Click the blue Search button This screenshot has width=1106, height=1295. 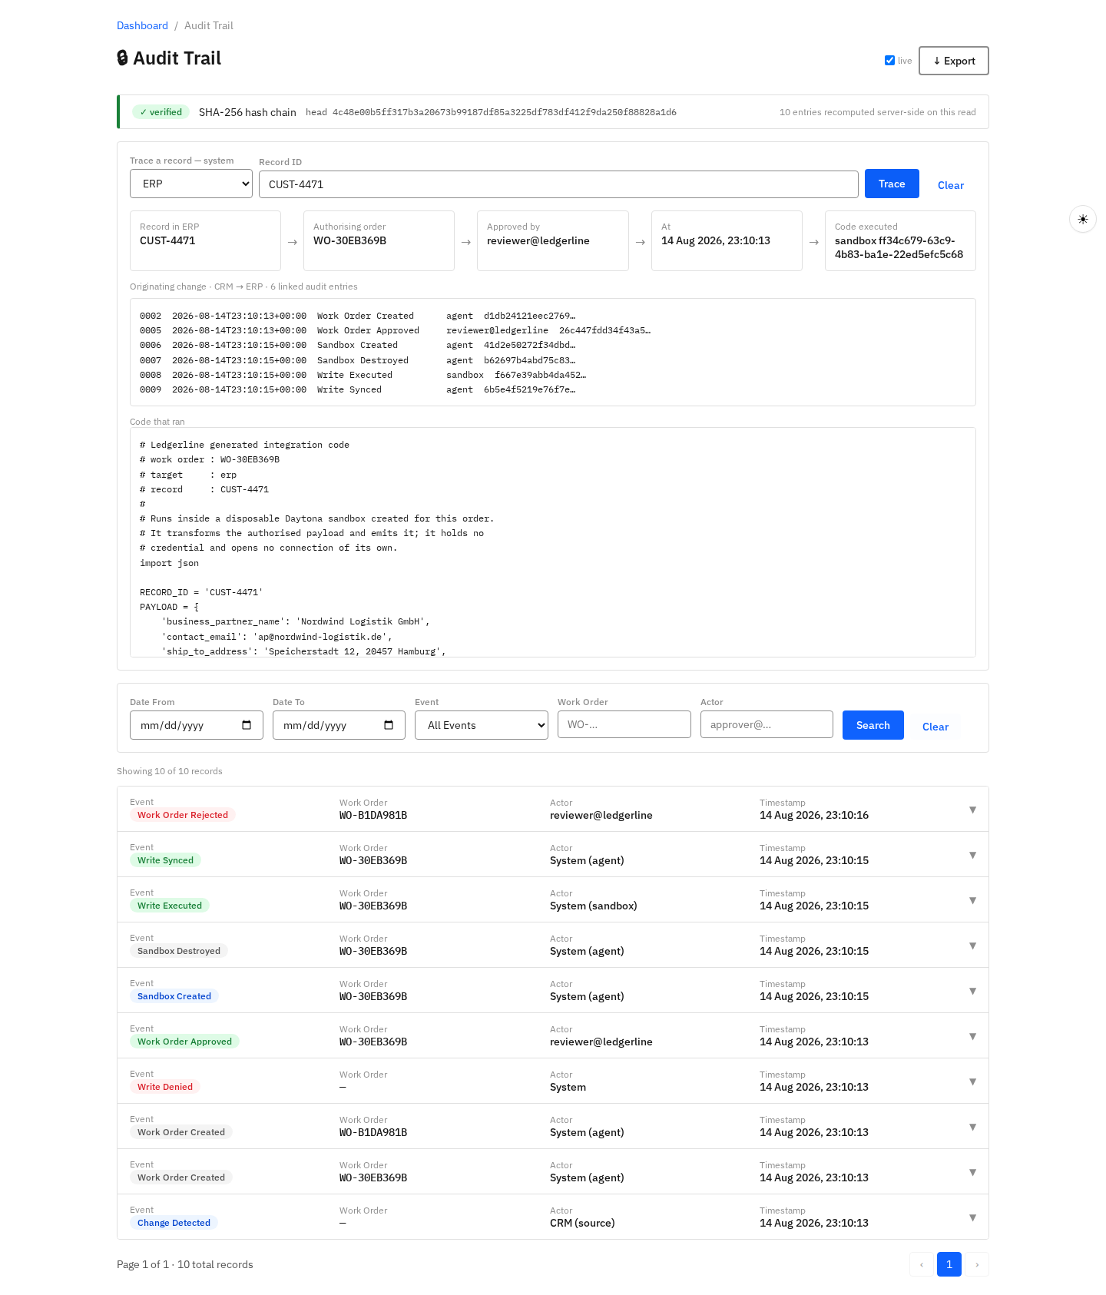[x=873, y=725]
